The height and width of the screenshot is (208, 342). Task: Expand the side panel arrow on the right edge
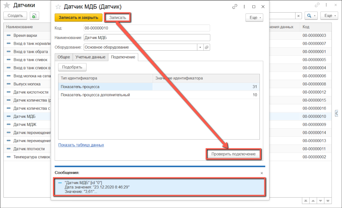point(337,113)
